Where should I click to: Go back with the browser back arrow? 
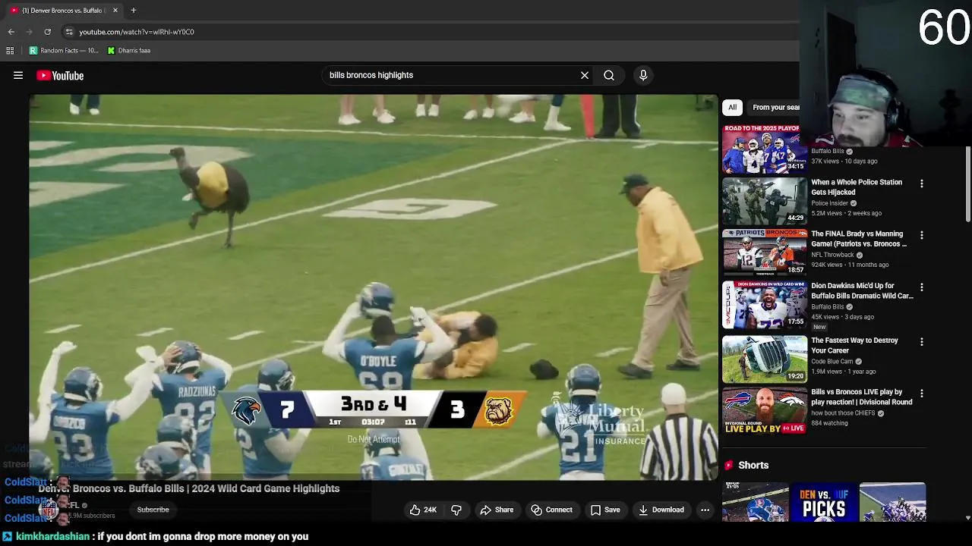(11, 32)
